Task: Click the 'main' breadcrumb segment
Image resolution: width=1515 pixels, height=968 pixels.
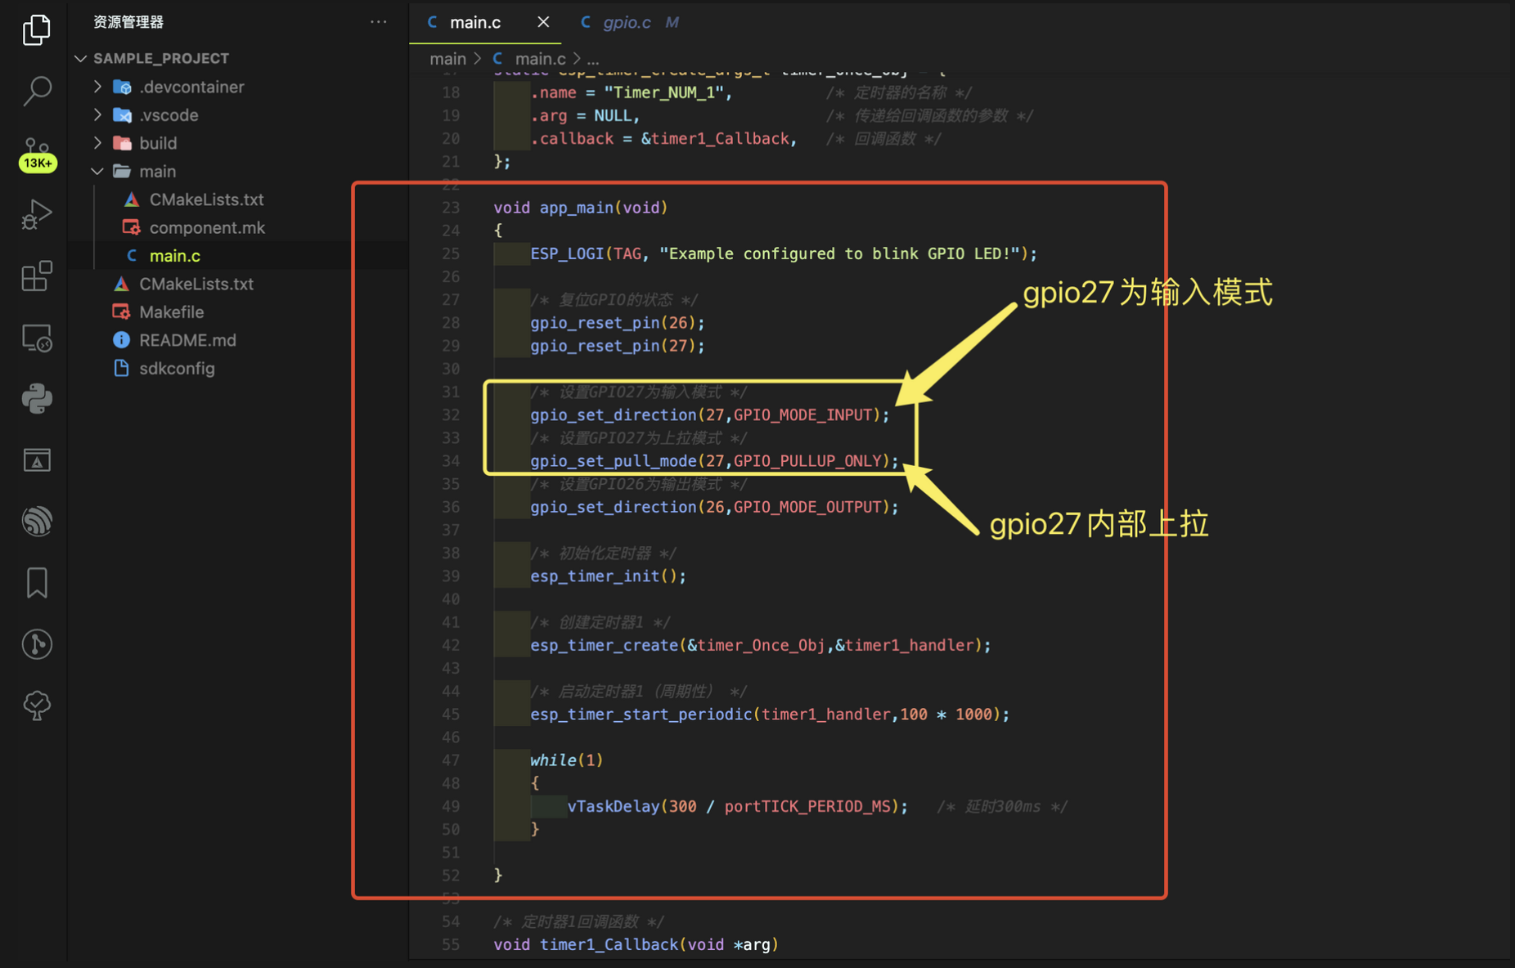Action: click(447, 59)
